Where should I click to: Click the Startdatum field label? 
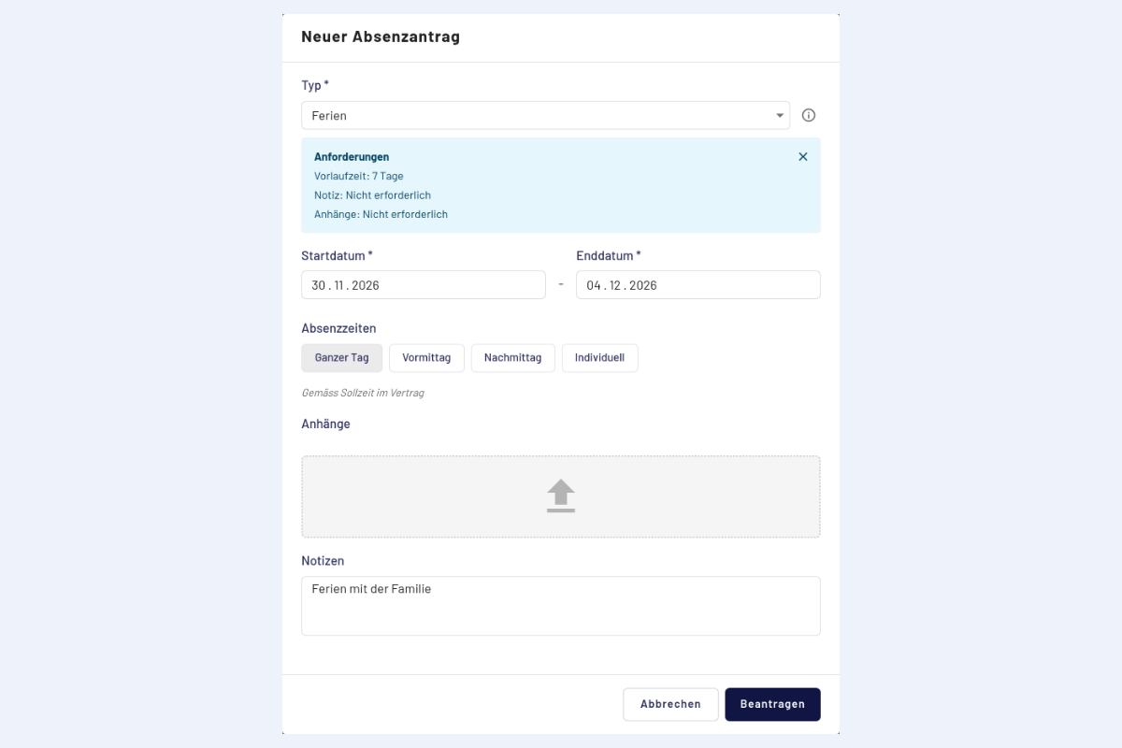tap(337, 255)
